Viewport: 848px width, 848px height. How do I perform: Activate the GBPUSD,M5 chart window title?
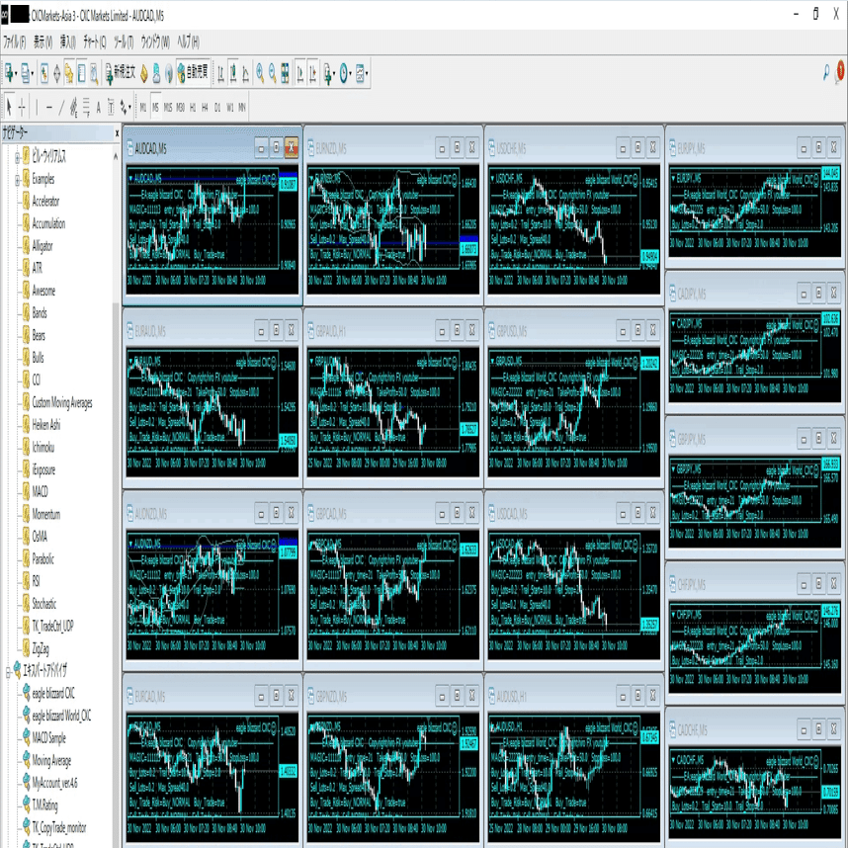click(512, 331)
